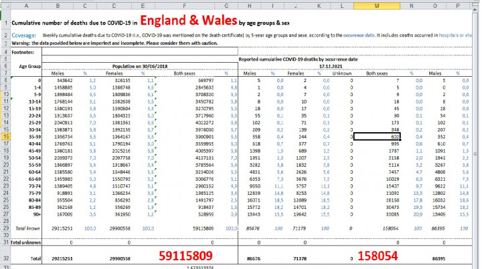The image size is (482, 269).
Task: Select the '70-74' age group cell
Action: 26,186
